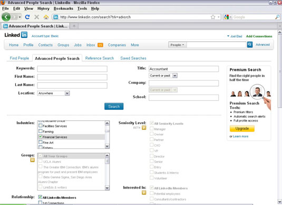Open the address bar history dropdown arrow
Image resolution: width=282 pixels, height=205 pixels.
point(219,17)
